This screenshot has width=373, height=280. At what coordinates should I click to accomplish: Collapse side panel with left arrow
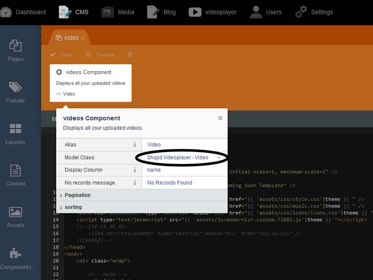point(45,36)
